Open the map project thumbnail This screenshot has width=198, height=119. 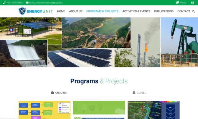click(x=154, y=110)
